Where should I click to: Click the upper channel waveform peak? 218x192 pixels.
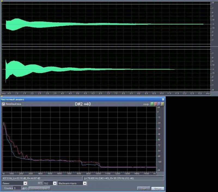(17, 19)
